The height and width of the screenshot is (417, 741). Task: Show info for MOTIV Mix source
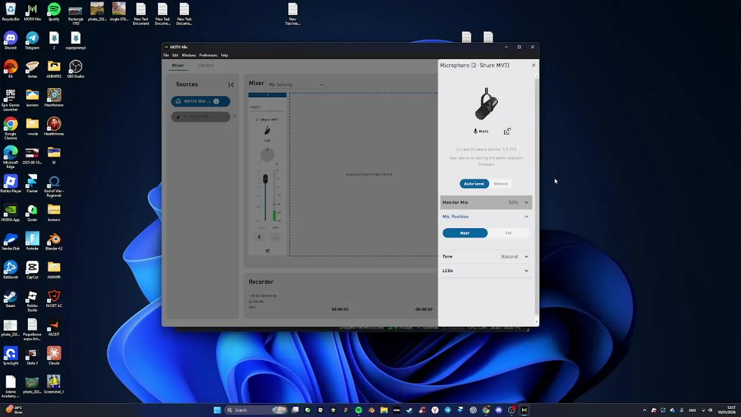click(216, 101)
